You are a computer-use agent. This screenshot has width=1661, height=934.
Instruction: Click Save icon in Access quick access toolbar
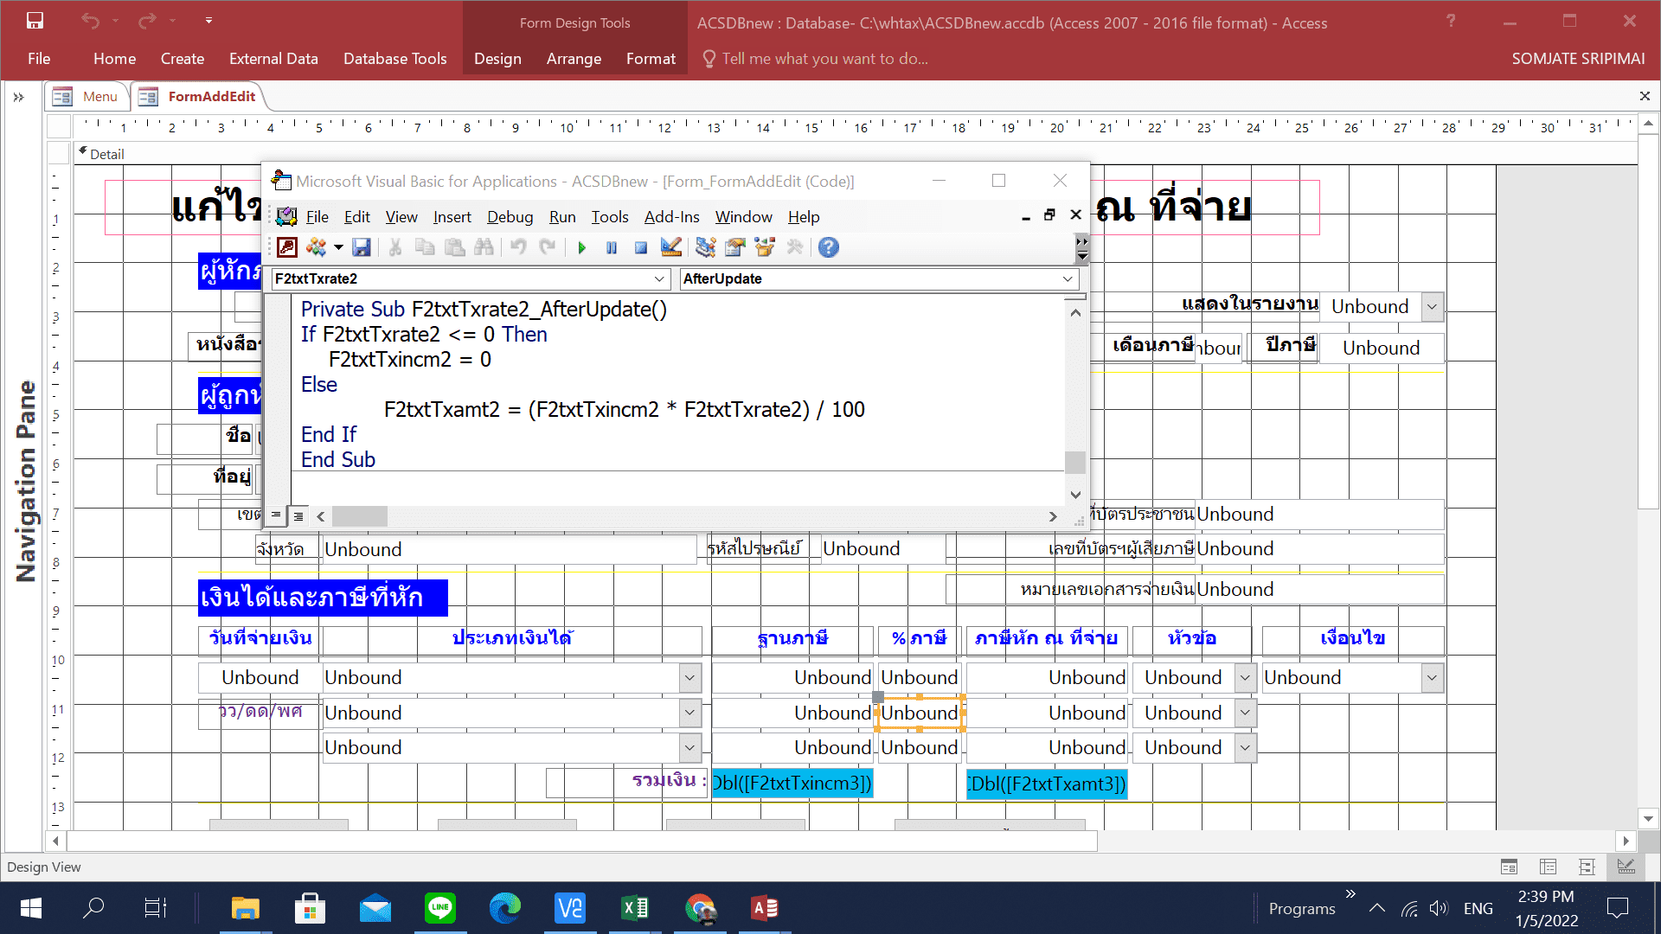coord(35,21)
